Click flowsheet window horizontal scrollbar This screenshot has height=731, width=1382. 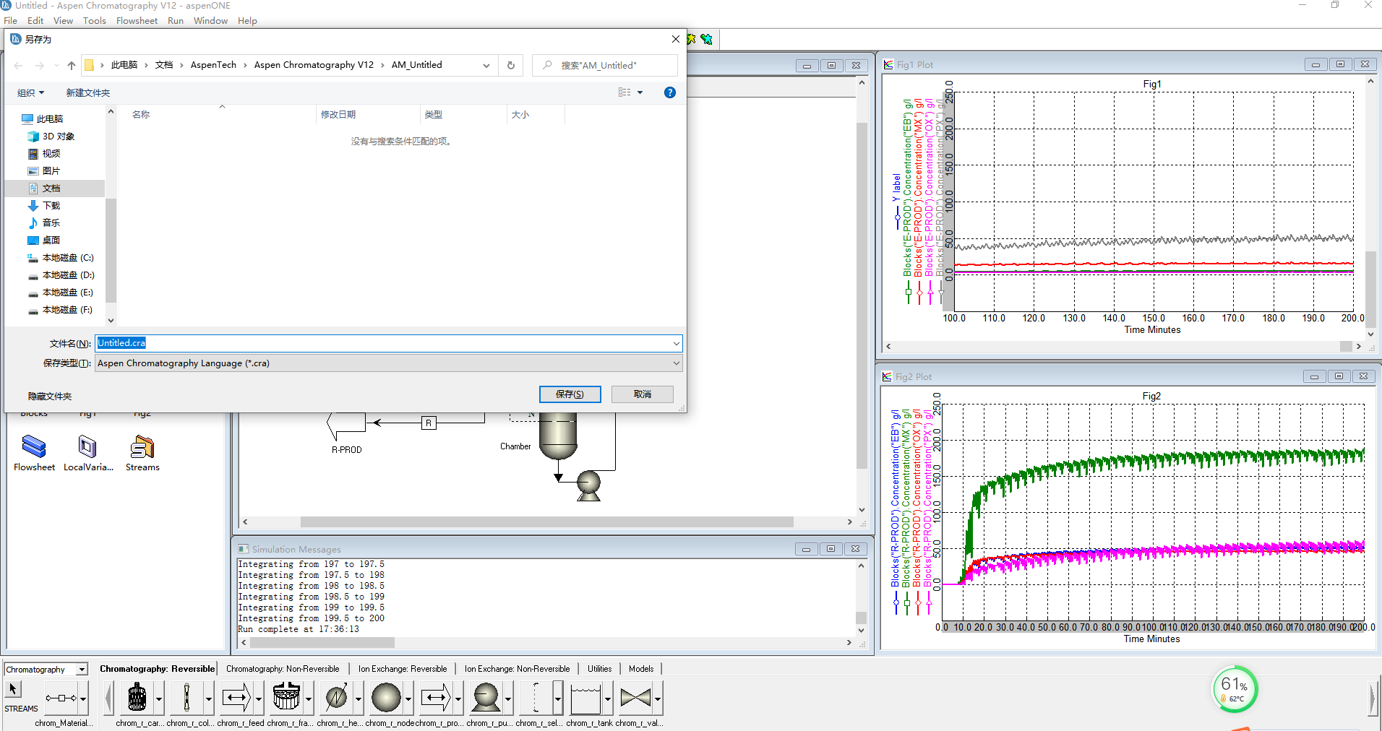point(547,522)
